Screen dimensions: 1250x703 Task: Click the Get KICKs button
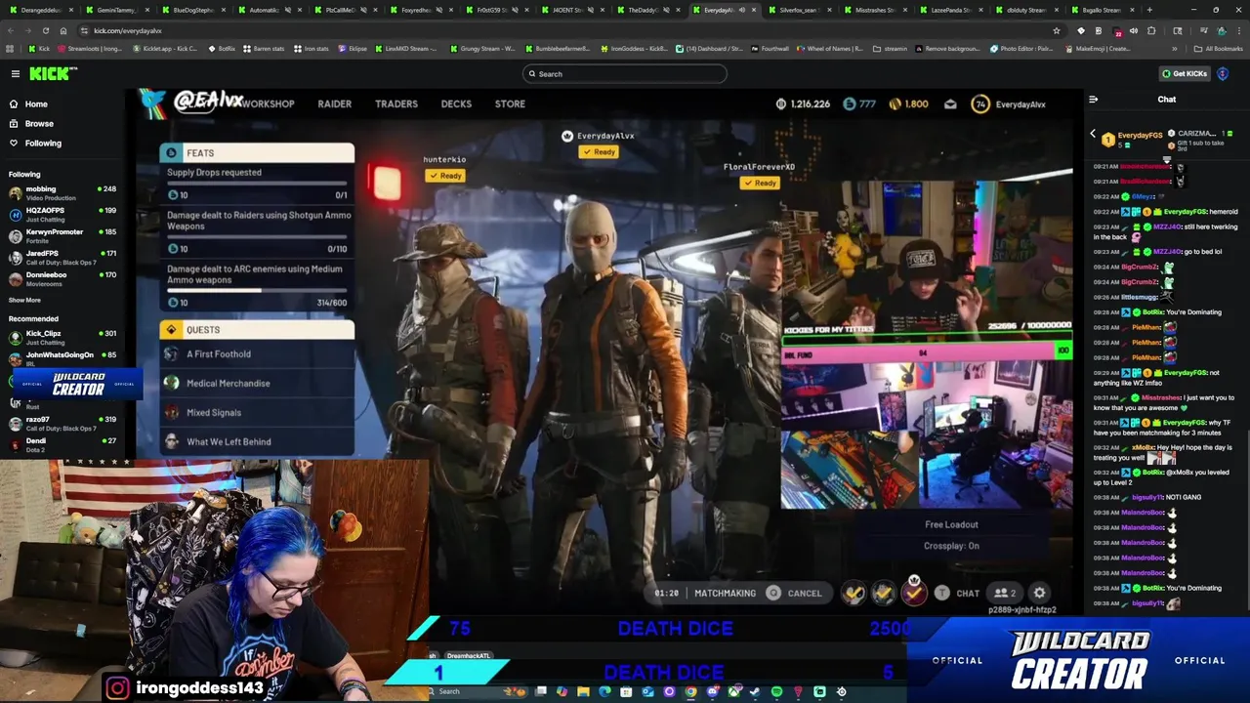coord(1184,74)
